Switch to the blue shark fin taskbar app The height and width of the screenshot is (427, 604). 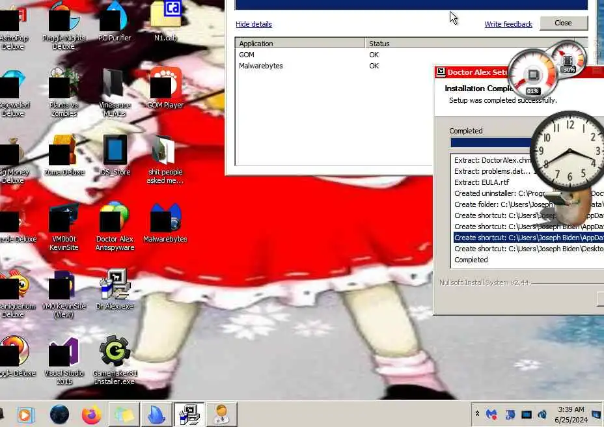pyautogui.click(x=156, y=414)
